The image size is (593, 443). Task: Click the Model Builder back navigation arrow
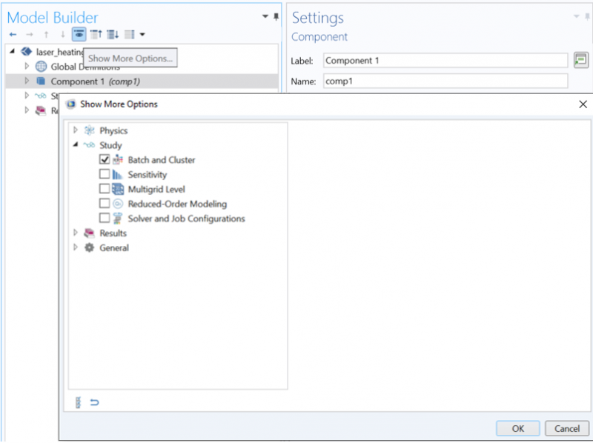coord(12,34)
